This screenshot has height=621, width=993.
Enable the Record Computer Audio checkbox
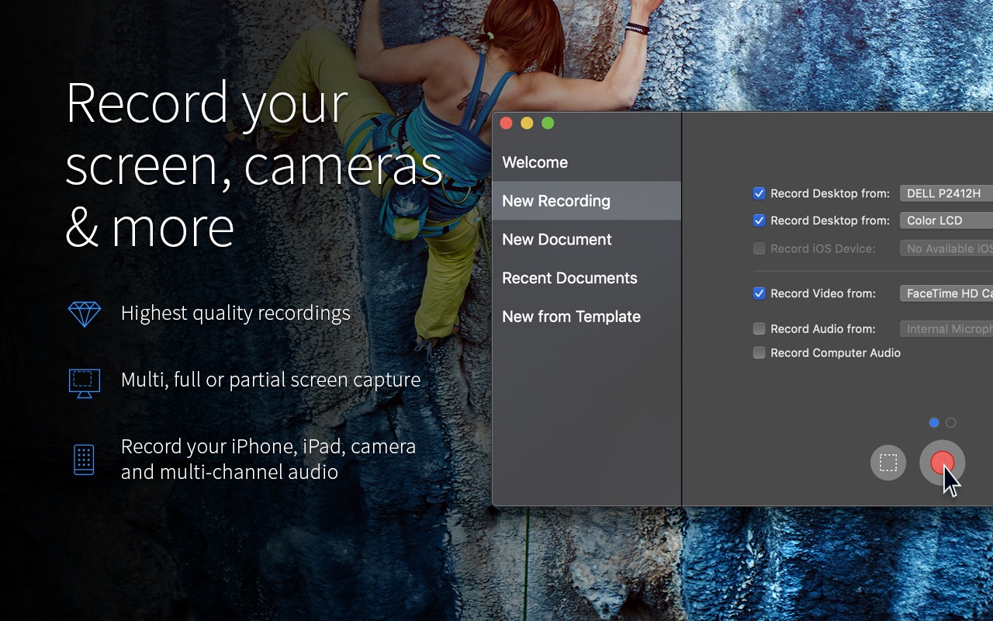[x=759, y=352]
